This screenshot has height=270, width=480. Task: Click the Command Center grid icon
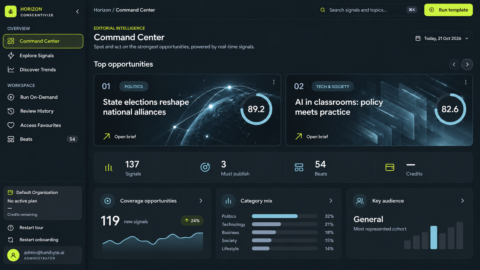coord(11,41)
